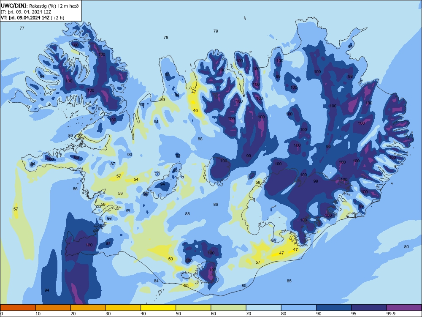Click the '77' humidity value offshore northwest
Viewport: 422px width, 317px height.
(x=22, y=28)
